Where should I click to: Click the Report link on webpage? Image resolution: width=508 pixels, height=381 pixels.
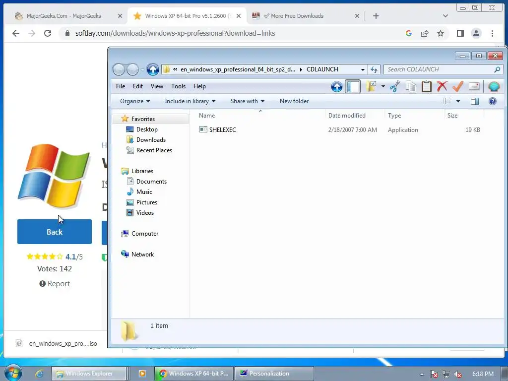pos(55,283)
